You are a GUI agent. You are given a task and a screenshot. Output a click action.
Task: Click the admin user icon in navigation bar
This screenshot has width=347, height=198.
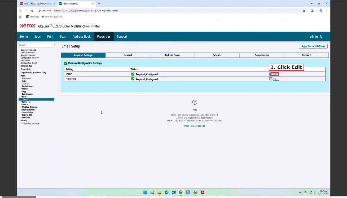[x=321, y=36]
